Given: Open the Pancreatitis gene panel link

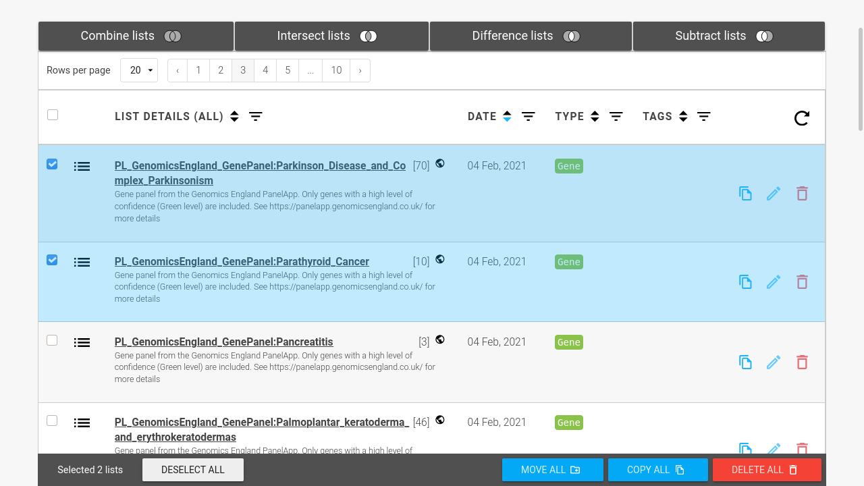Looking at the screenshot, I should click(223, 342).
